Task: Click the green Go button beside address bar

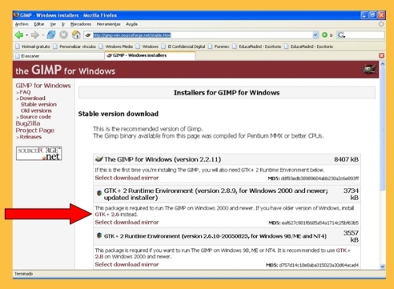Action: click(x=325, y=35)
